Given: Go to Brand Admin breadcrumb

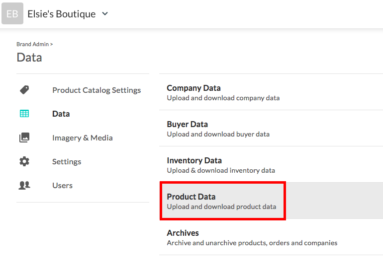Looking at the screenshot, I should pyautogui.click(x=32, y=44).
